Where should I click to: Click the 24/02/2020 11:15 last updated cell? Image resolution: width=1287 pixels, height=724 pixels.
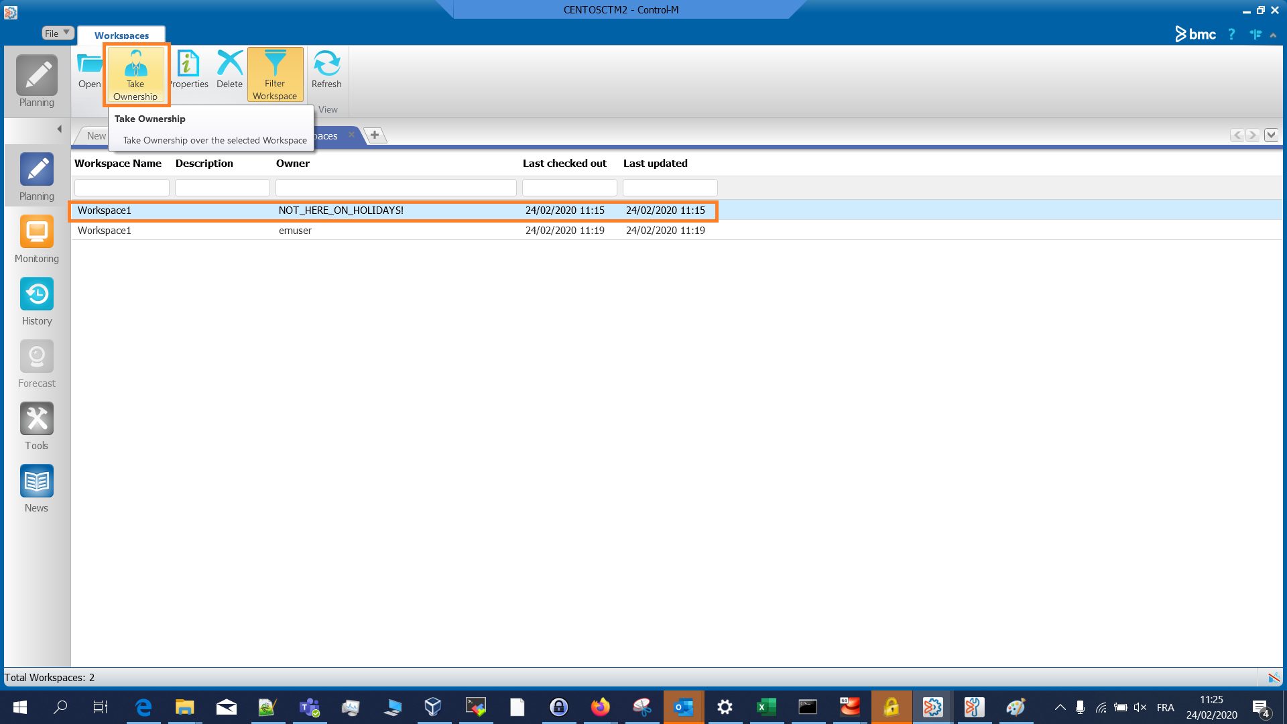pyautogui.click(x=666, y=210)
